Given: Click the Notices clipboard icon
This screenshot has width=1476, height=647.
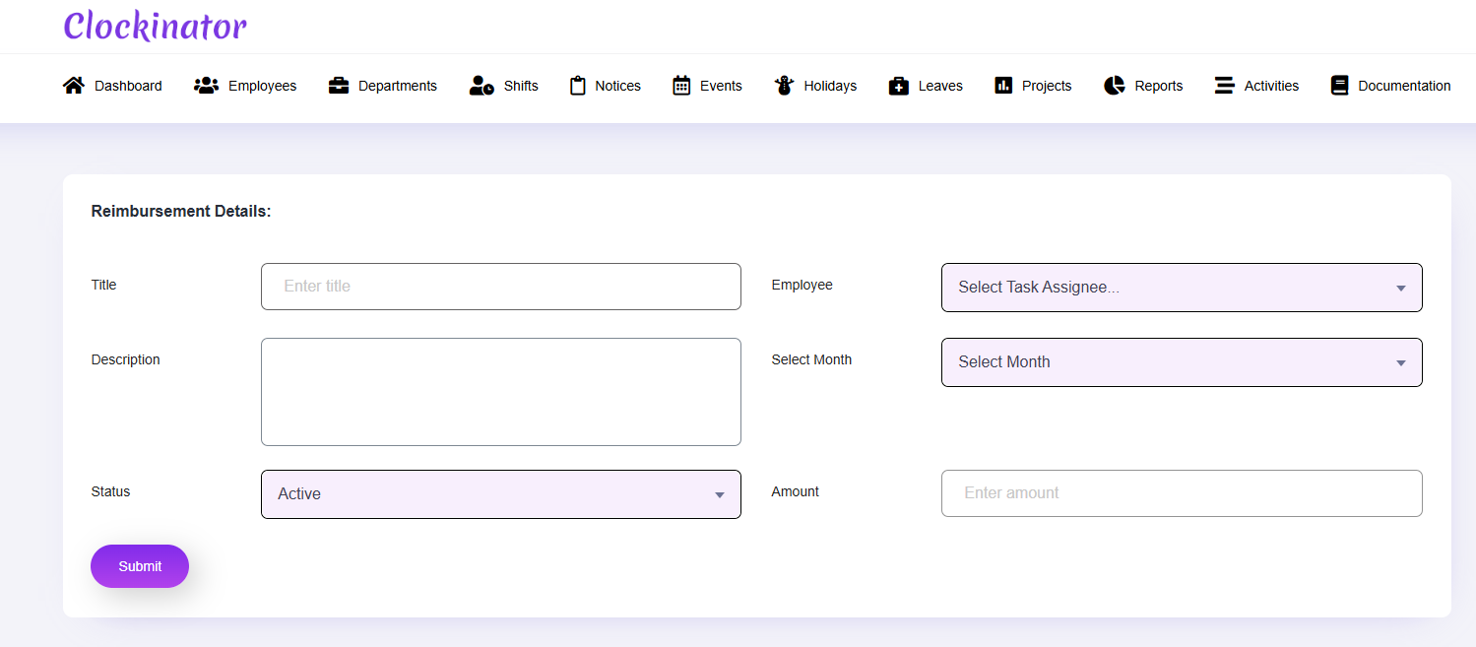Looking at the screenshot, I should (x=578, y=86).
